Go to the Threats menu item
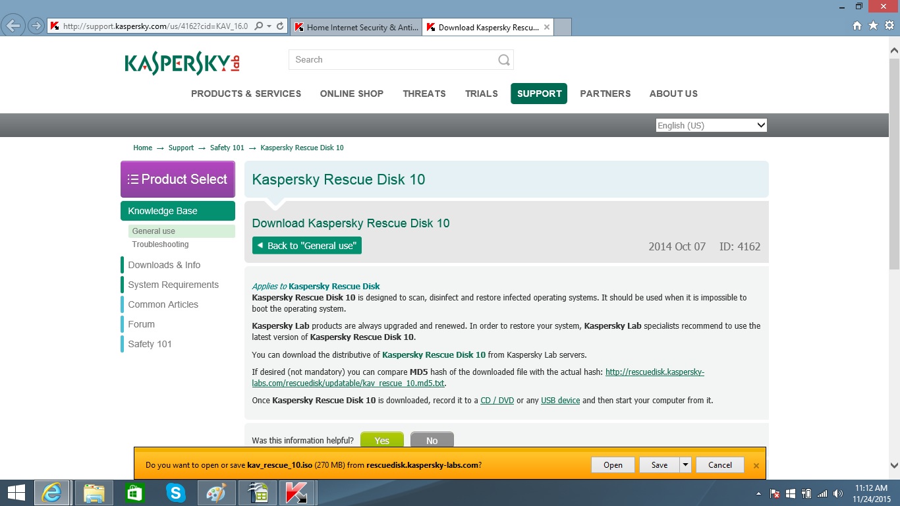Screen dimensions: 900x506 [424, 94]
